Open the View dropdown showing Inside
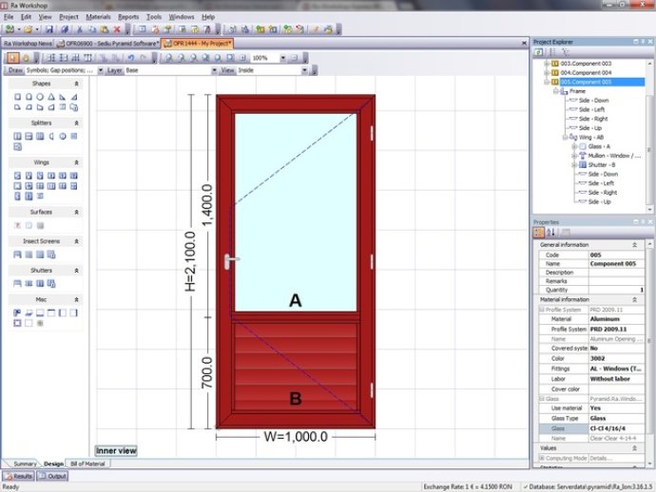Viewport: 656px width, 492px height. point(304,70)
